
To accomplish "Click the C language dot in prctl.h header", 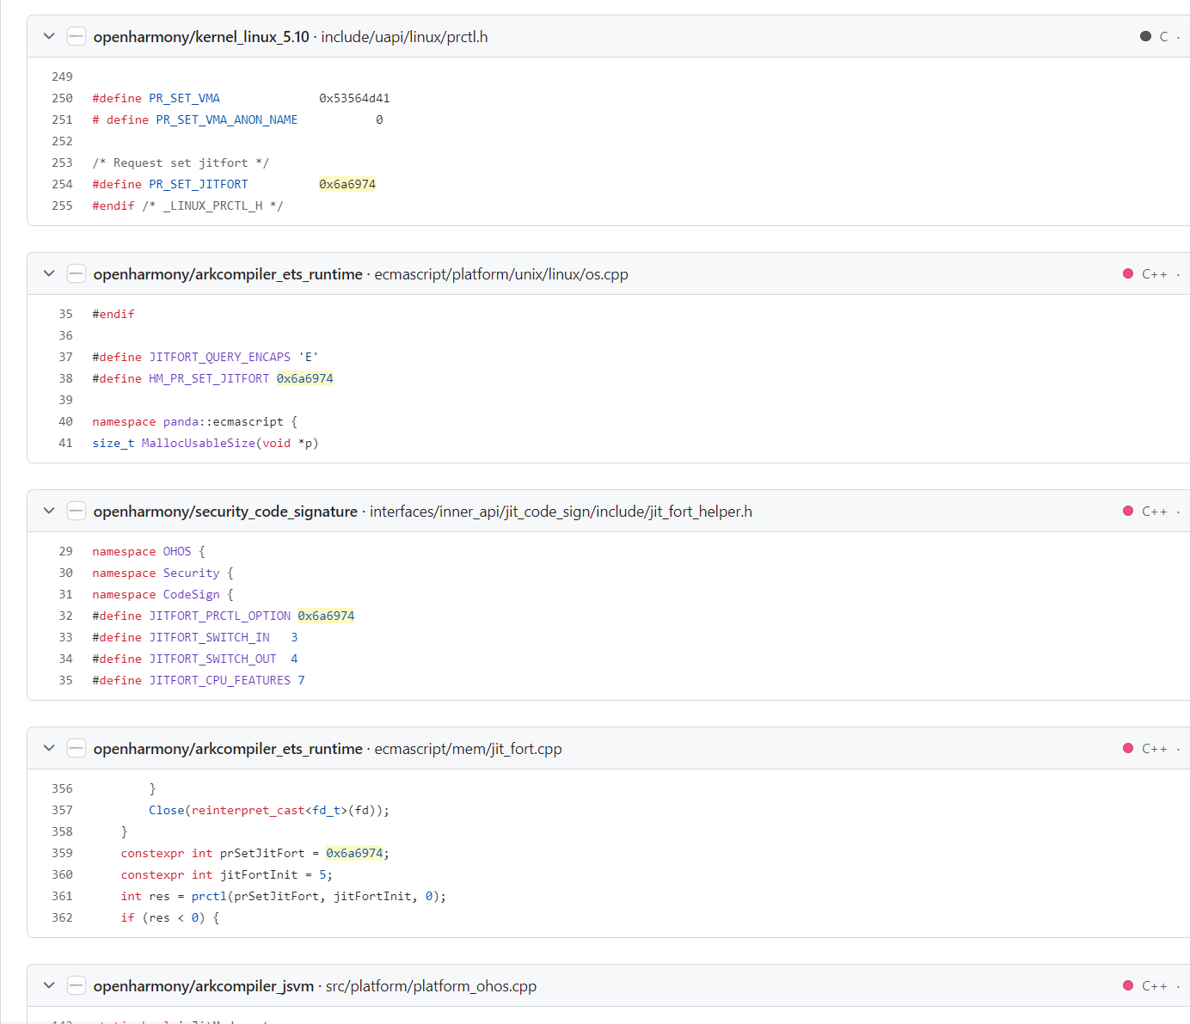I will pyautogui.click(x=1145, y=36).
